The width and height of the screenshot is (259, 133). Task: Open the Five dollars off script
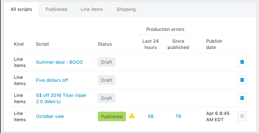[x=52, y=80]
